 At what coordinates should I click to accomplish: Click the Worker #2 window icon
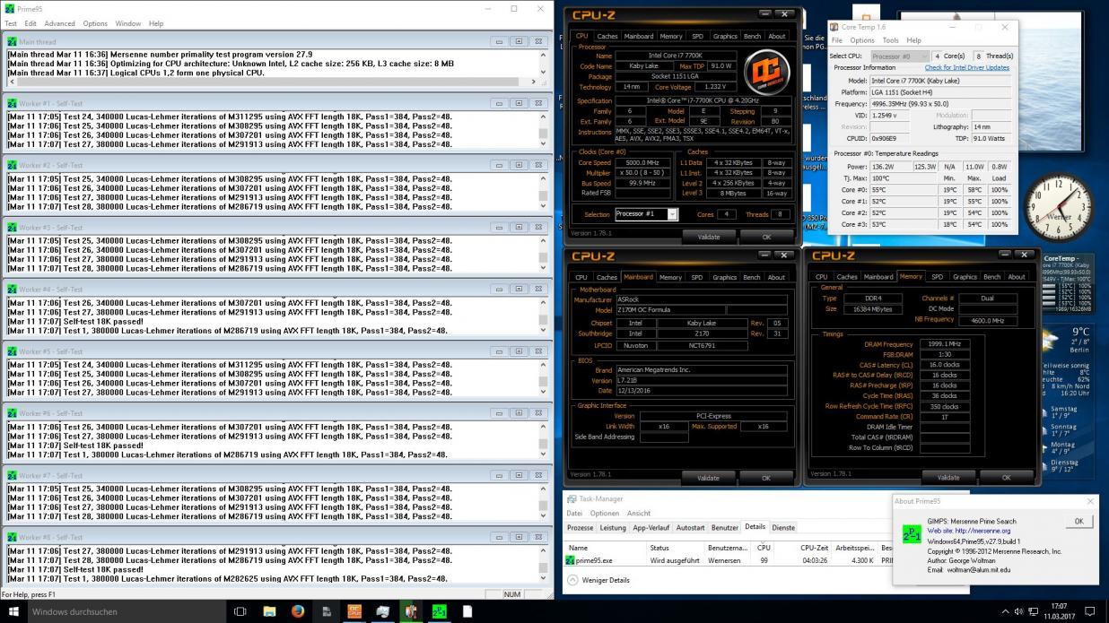pyautogui.click(x=12, y=166)
